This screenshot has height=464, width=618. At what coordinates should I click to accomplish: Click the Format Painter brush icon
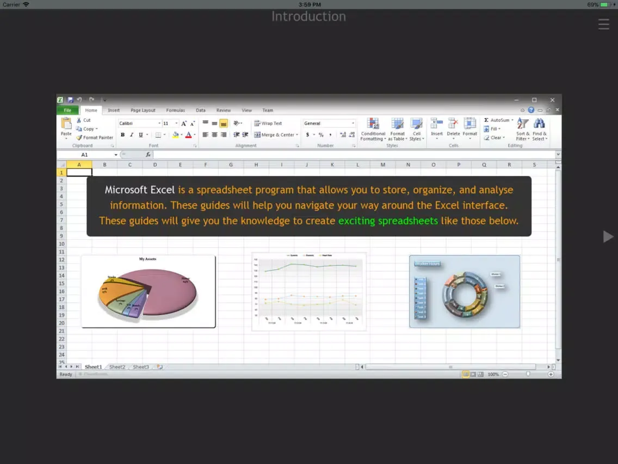click(x=79, y=138)
